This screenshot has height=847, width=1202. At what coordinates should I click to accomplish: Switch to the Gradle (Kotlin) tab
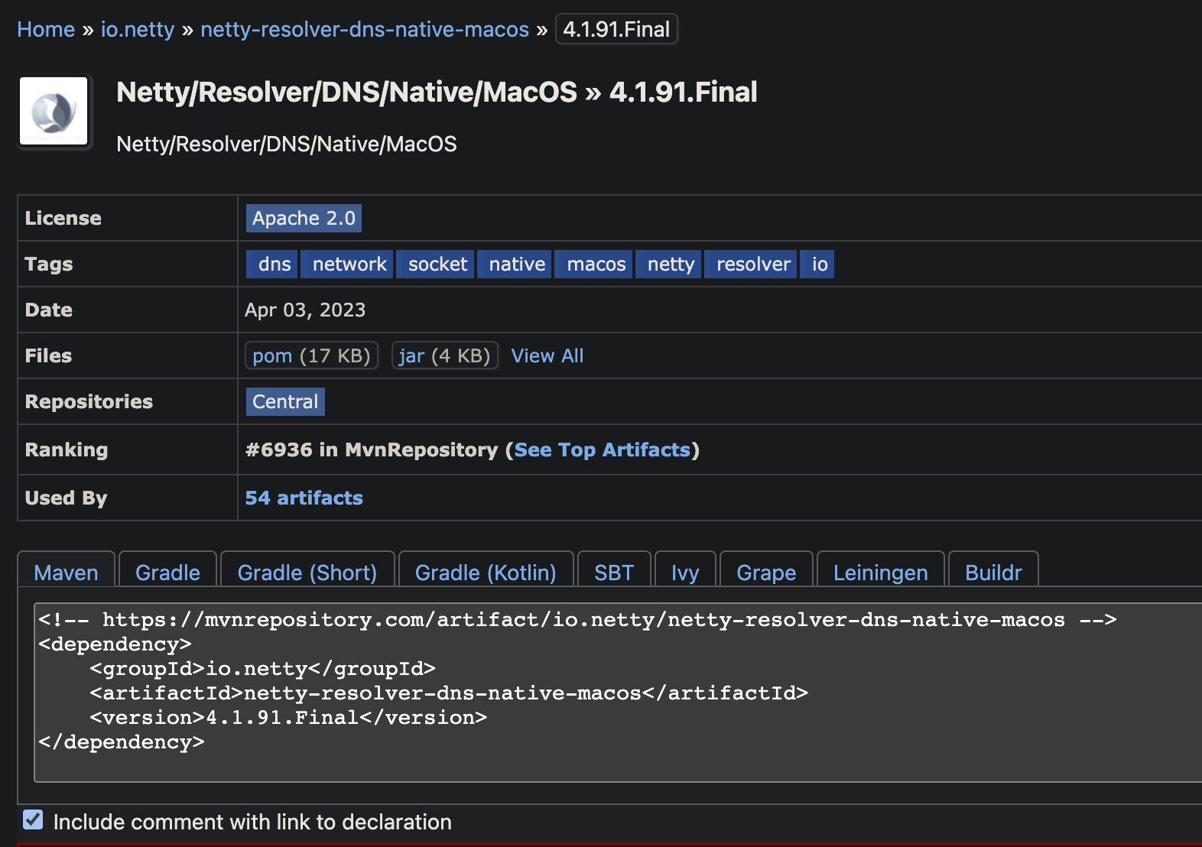(x=486, y=570)
